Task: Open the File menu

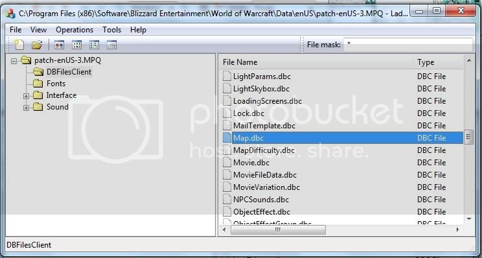Action: [16, 30]
